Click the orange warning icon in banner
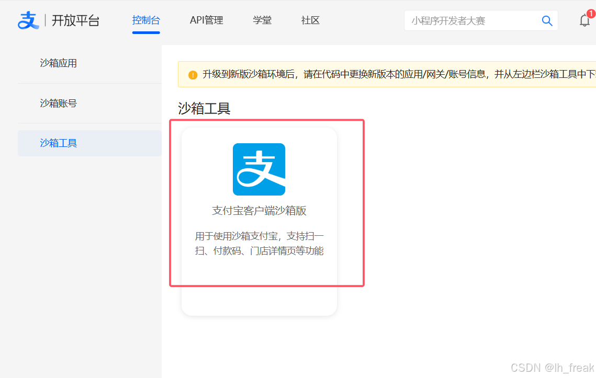Image resolution: width=596 pixels, height=378 pixels. click(x=193, y=75)
